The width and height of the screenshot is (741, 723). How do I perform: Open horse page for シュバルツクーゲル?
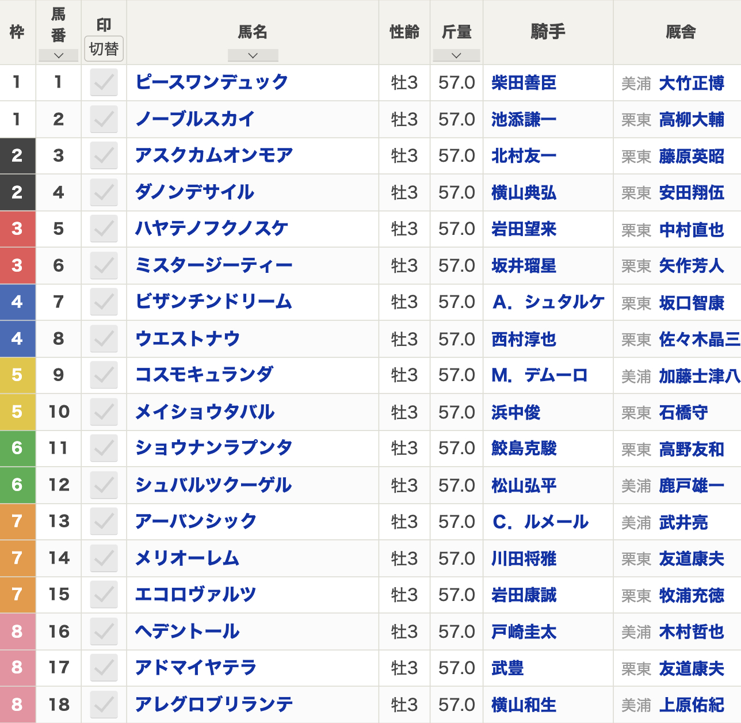(213, 485)
